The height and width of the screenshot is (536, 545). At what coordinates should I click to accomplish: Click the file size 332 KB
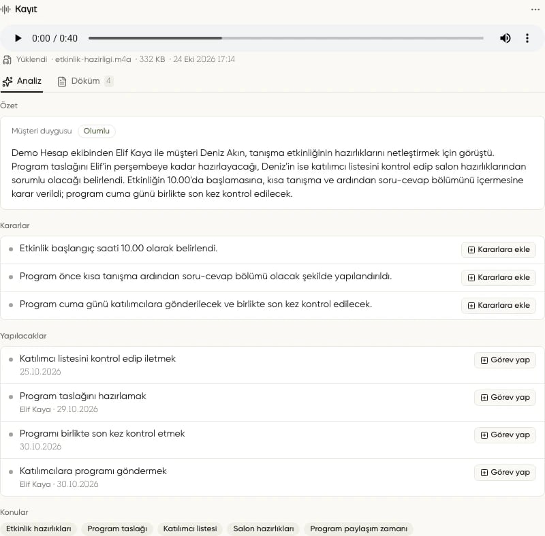point(152,59)
